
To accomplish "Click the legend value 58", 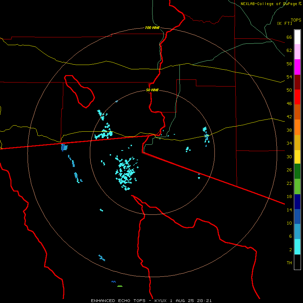I will click(x=289, y=64).
